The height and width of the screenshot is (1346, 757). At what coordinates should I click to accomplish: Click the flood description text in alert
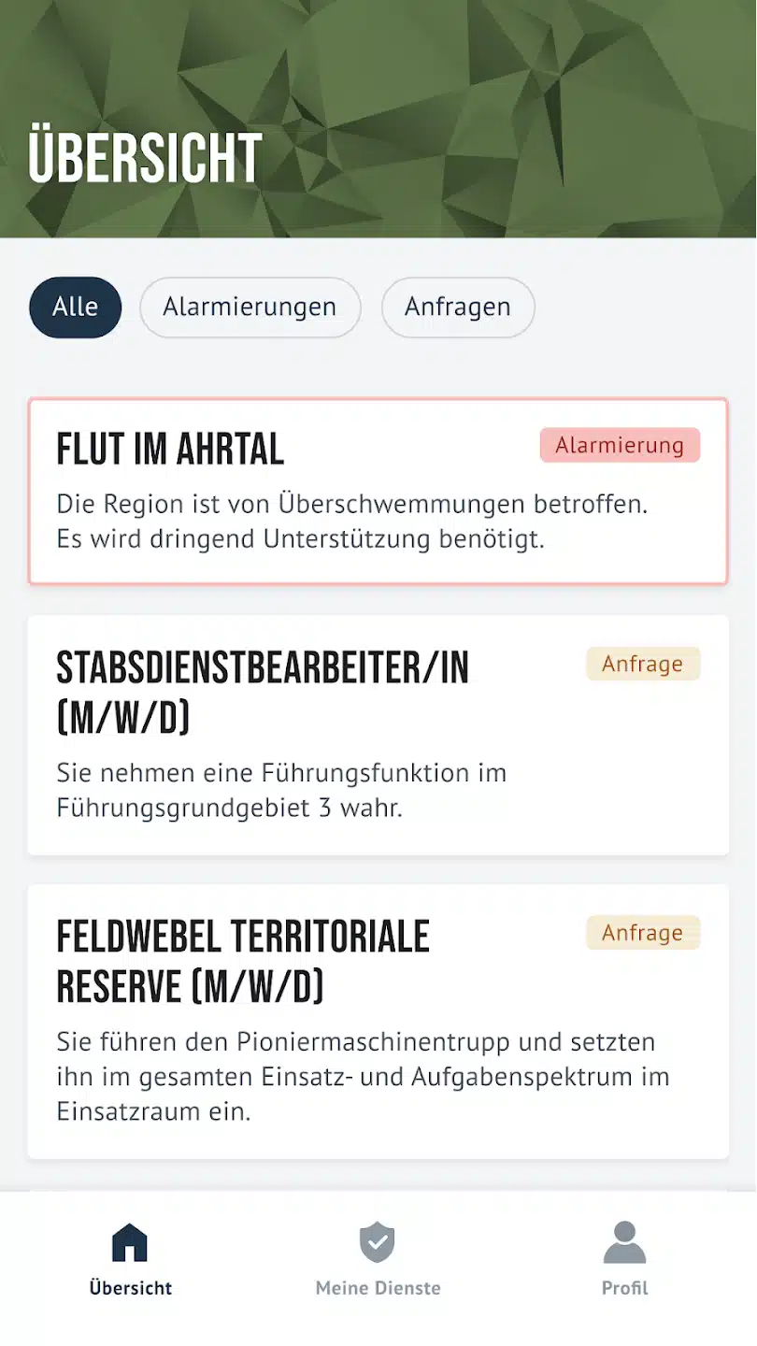point(352,522)
